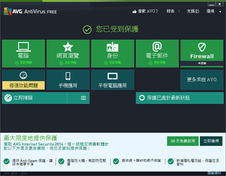
Task: Click the 最大限度地提供保護 heading
Action: tap(30, 138)
